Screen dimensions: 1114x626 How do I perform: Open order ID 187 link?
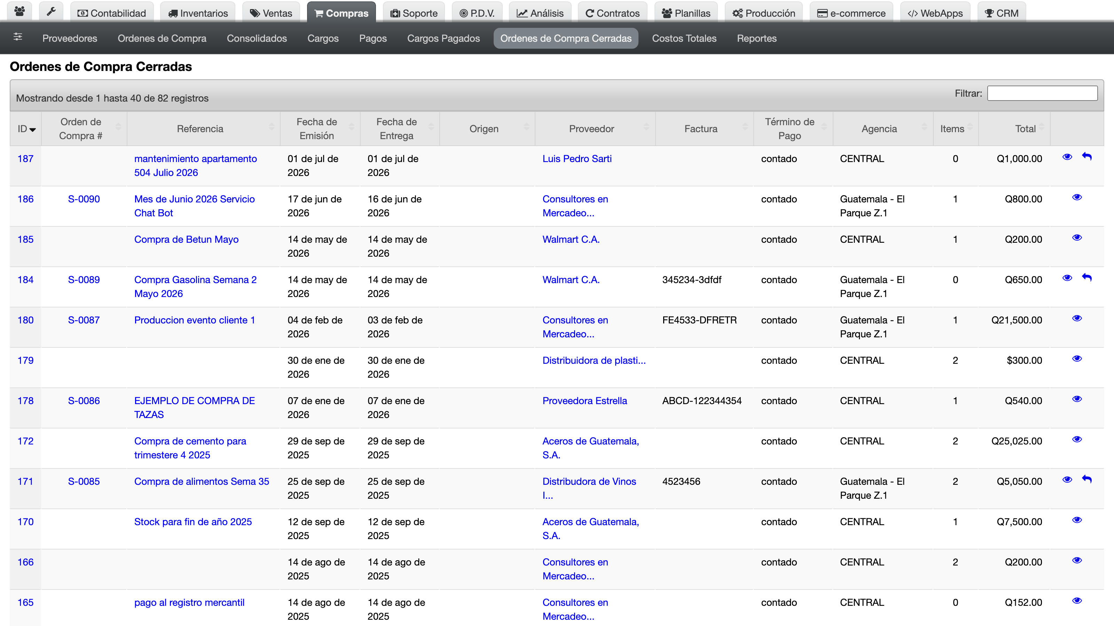tap(25, 159)
